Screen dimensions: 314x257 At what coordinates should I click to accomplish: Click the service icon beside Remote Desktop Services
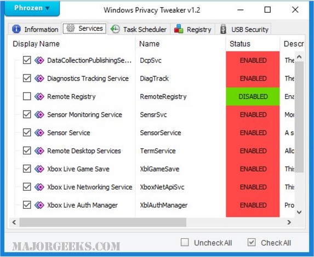point(39,151)
